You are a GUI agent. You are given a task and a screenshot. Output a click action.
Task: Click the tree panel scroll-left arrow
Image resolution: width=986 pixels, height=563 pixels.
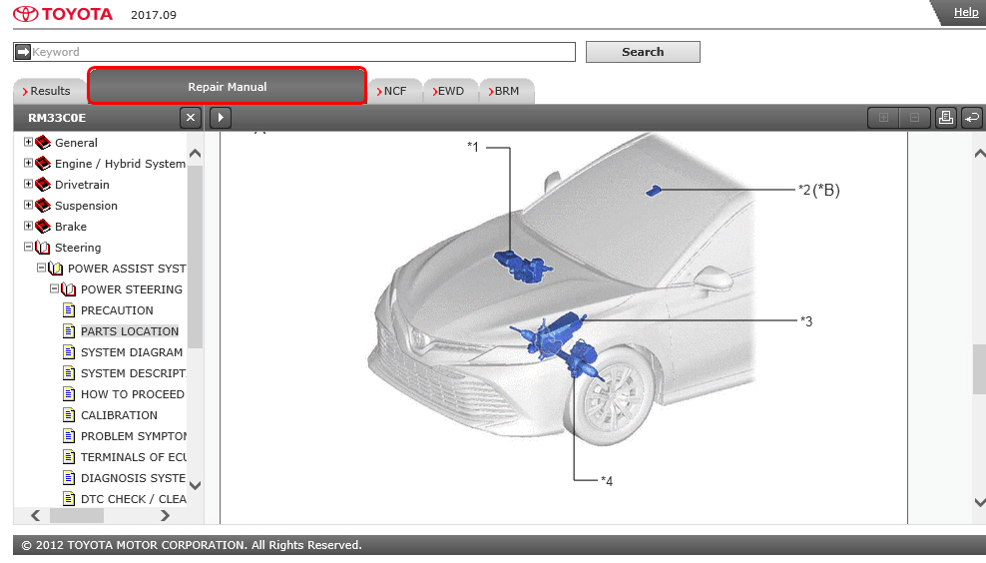(x=36, y=515)
